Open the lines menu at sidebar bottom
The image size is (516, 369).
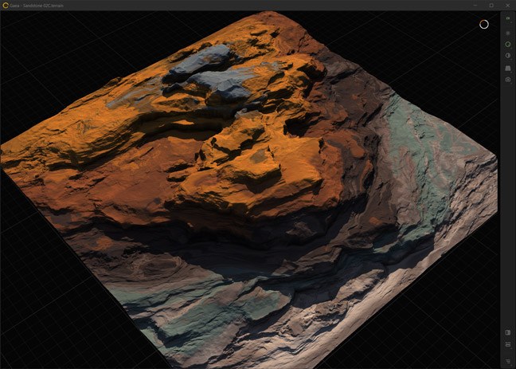(508, 359)
